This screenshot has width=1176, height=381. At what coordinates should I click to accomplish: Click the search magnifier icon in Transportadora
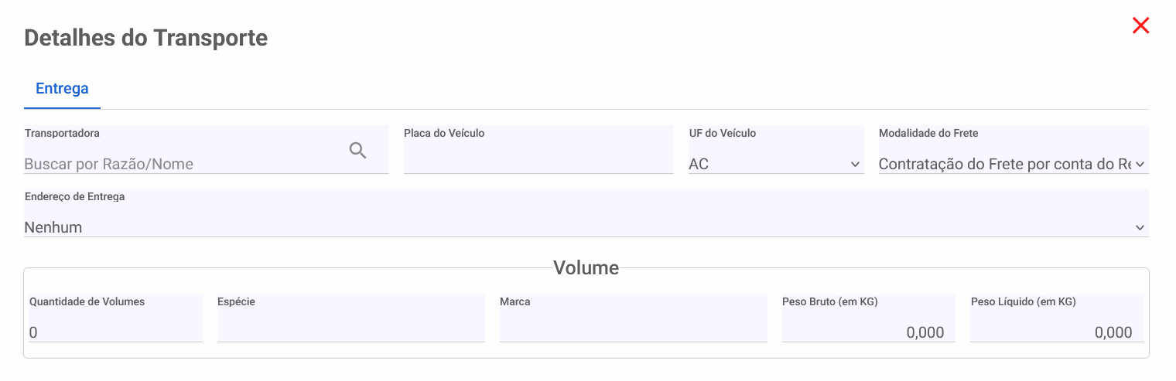[x=357, y=151]
